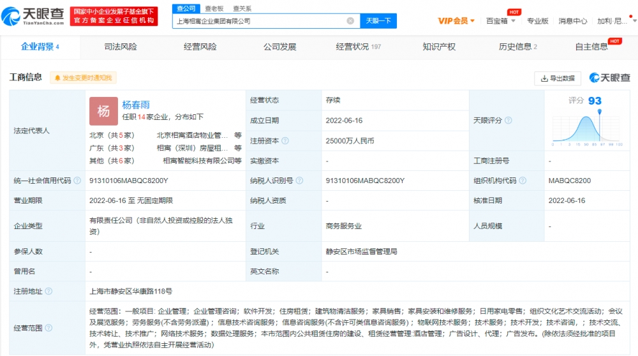Click the 导出数据 export button
This screenshot has height=356, width=638.
point(558,78)
